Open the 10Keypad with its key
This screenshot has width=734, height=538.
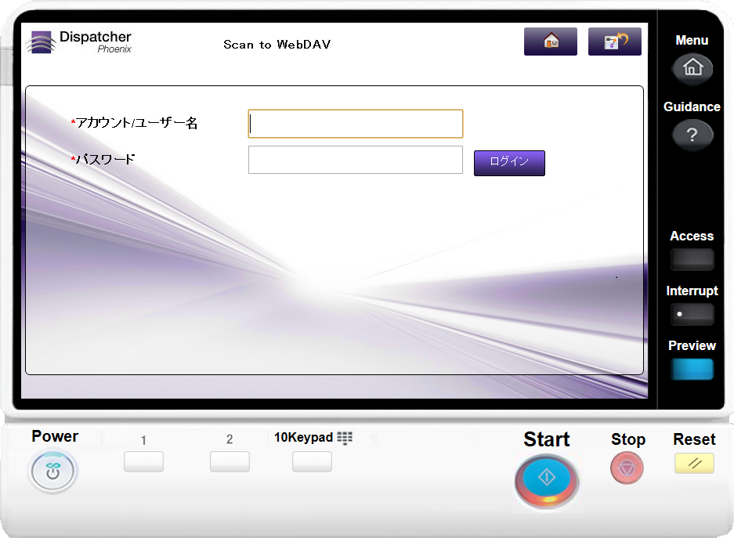pyautogui.click(x=313, y=462)
